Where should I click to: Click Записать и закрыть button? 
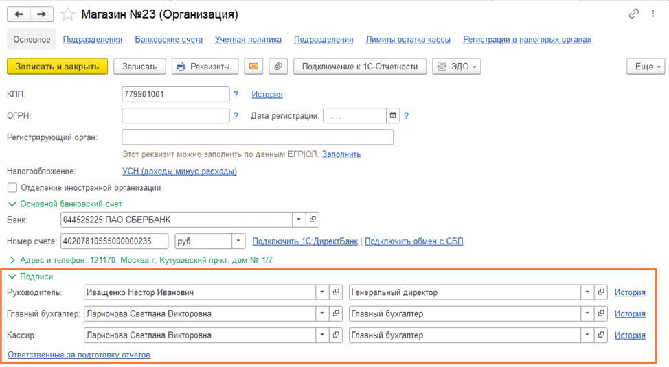57,67
